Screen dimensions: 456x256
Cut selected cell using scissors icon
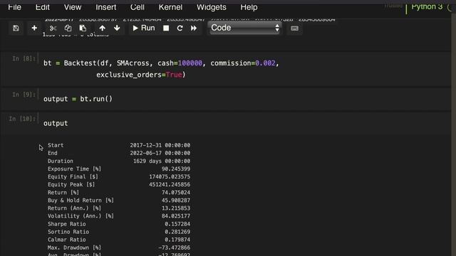[x=53, y=28]
